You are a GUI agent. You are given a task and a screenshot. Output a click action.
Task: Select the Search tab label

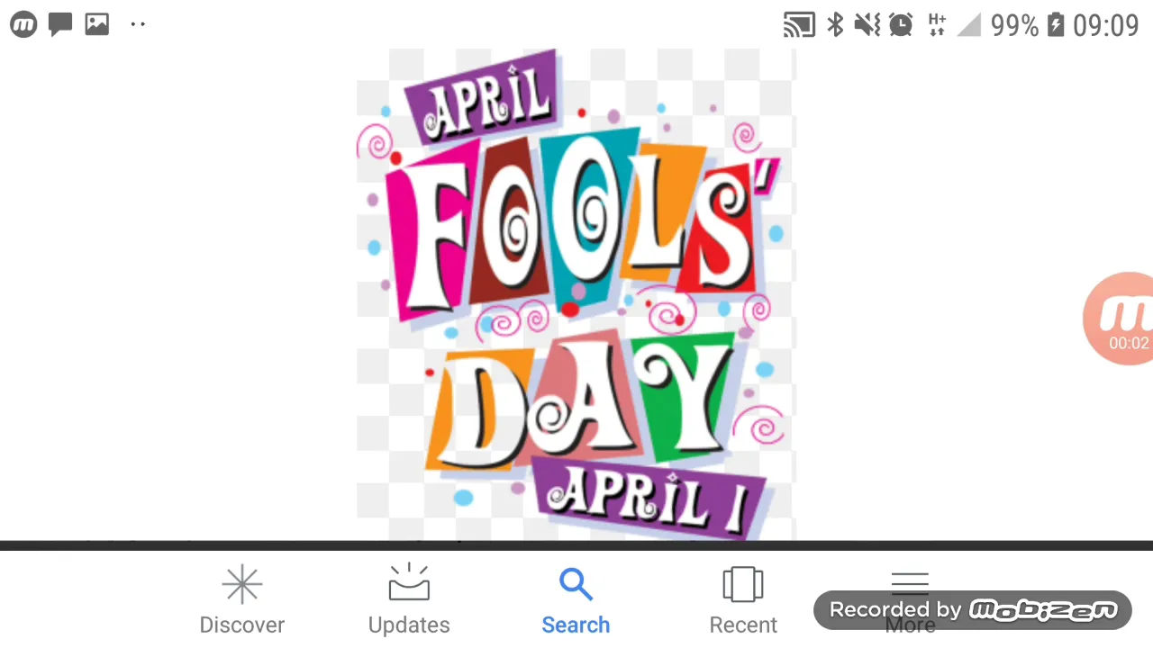click(576, 625)
